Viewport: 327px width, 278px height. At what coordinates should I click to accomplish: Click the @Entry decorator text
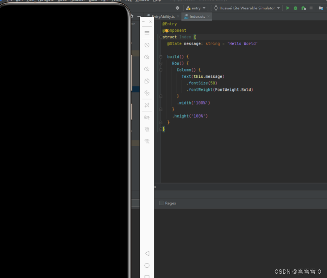pyautogui.click(x=170, y=24)
